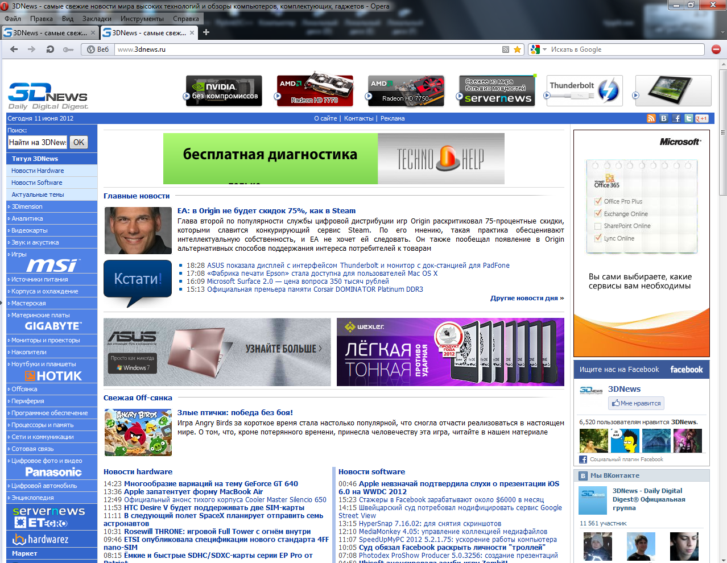Reload the page with the circular arrow

click(x=50, y=49)
